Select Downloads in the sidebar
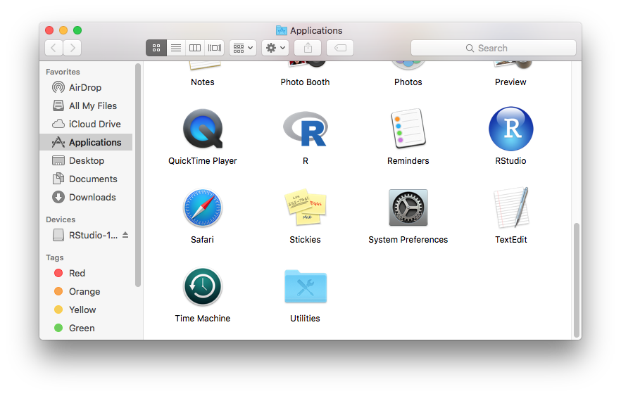The width and height of the screenshot is (621, 396). click(92, 197)
